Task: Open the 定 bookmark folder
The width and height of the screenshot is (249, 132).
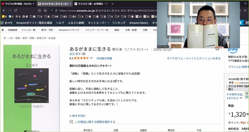Action: (x=47, y=16)
